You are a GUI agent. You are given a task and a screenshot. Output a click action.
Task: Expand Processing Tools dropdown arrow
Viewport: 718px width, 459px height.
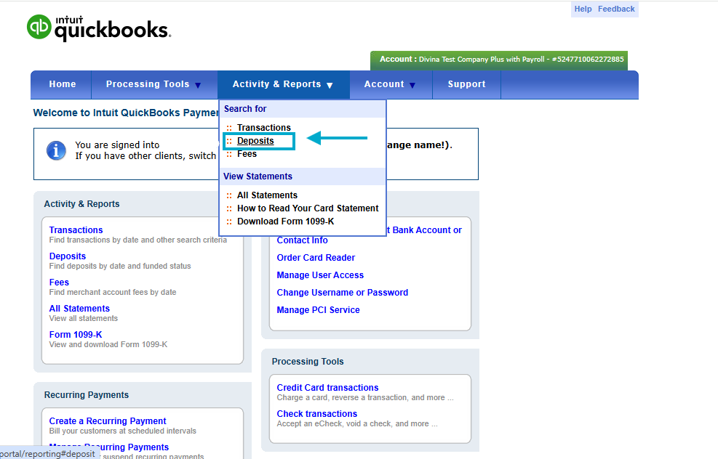pyautogui.click(x=198, y=85)
